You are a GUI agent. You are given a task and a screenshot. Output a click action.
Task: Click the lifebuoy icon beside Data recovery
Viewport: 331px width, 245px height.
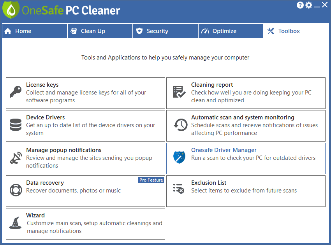16,190
